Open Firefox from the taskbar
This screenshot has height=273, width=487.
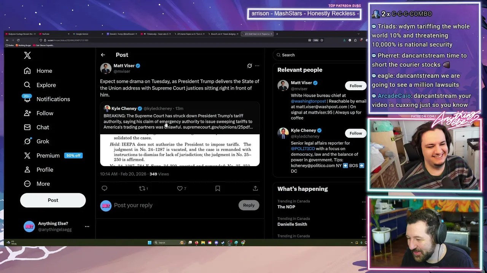click(196, 243)
